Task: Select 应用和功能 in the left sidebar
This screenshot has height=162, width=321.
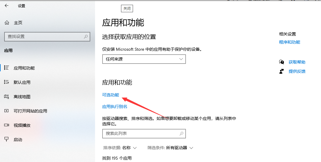Action: coord(24,68)
